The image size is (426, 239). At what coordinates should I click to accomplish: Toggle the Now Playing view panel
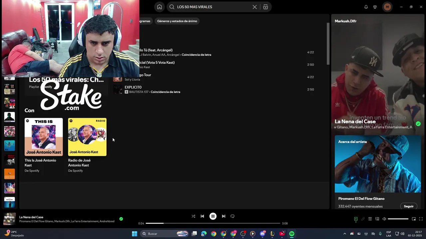(356, 219)
